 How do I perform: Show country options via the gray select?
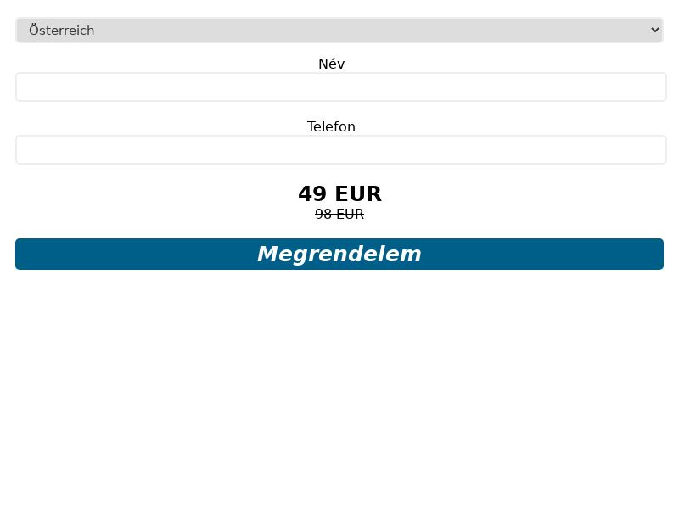point(339,30)
